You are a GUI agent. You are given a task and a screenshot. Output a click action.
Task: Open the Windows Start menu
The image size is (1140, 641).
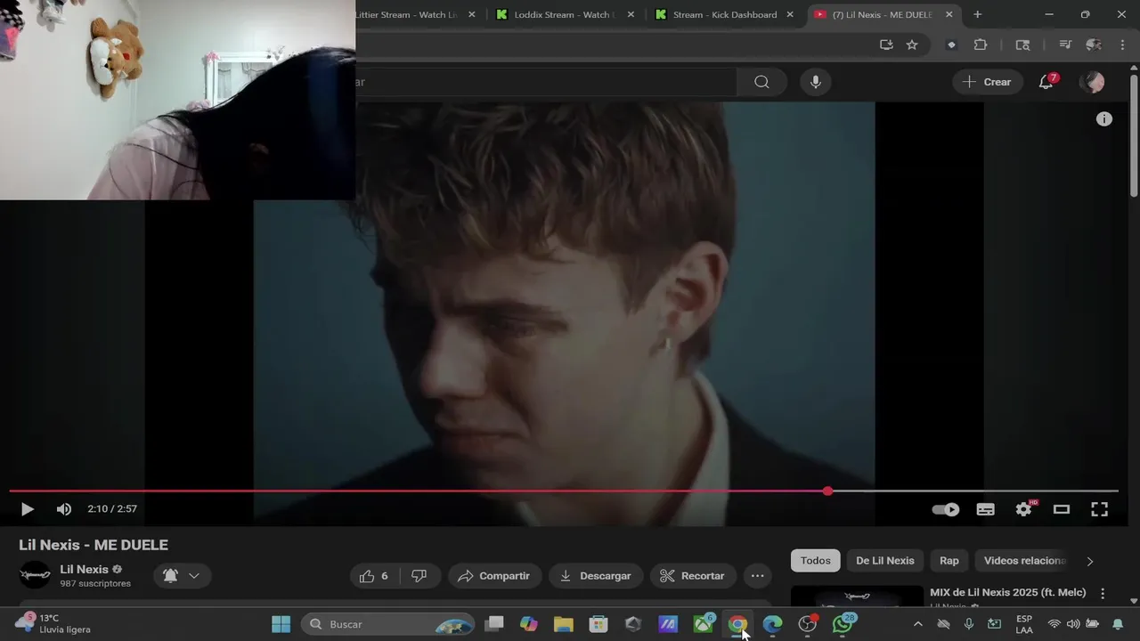pos(281,624)
